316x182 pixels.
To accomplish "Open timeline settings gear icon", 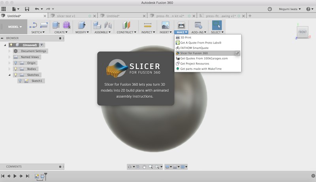I will click(313, 176).
